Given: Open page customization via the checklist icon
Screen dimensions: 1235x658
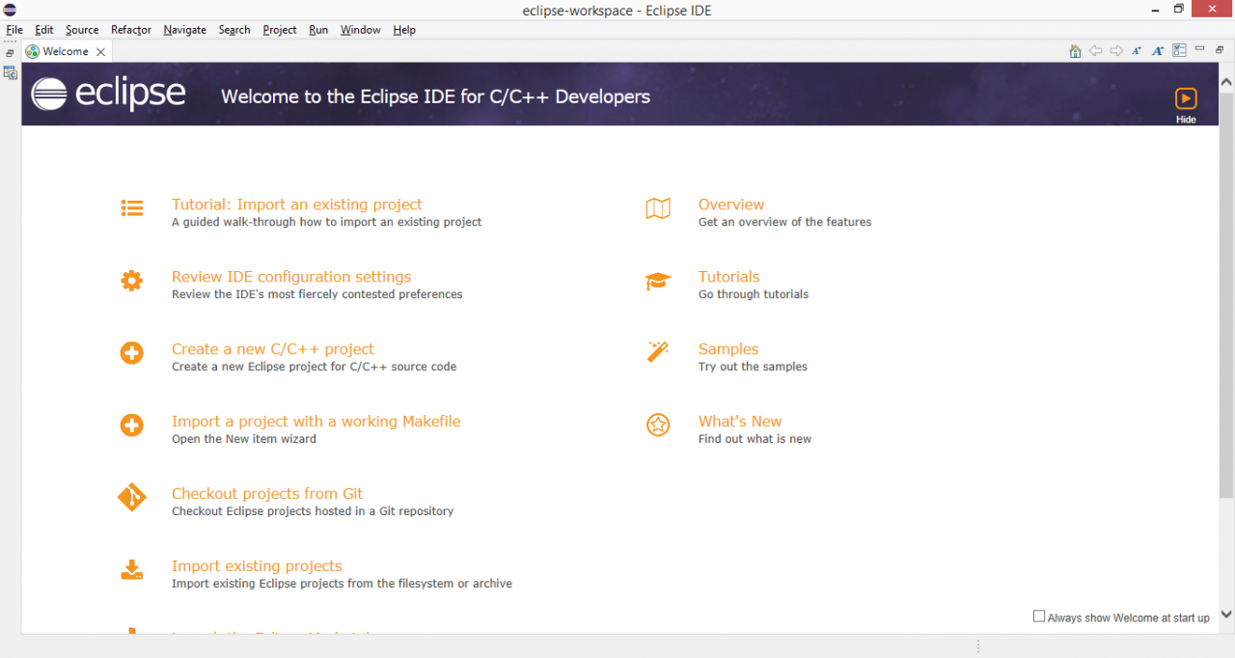Looking at the screenshot, I should pyautogui.click(x=1179, y=50).
